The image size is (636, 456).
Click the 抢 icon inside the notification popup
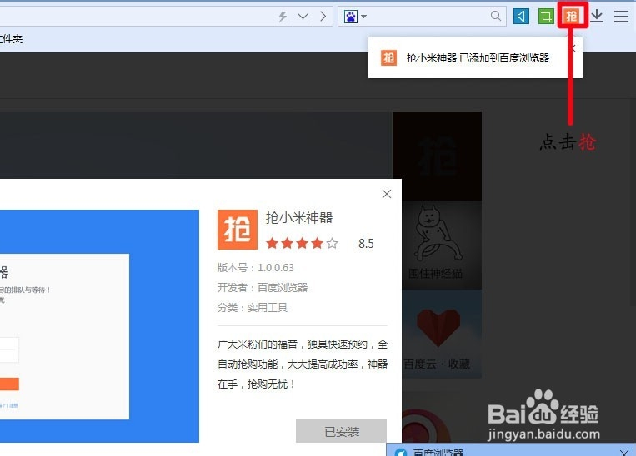point(388,58)
